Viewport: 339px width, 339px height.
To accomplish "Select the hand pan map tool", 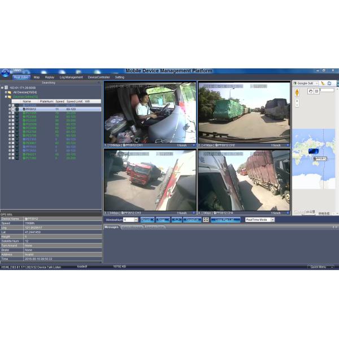I will click(311, 91).
